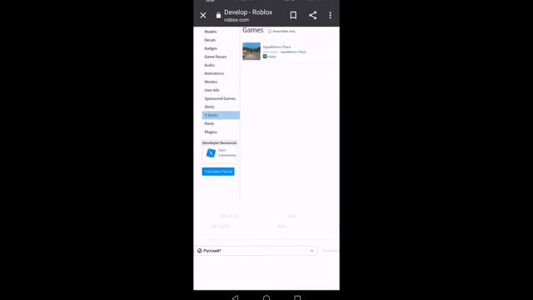
Task: Click the globe icon in language selector
Action: 200,251
